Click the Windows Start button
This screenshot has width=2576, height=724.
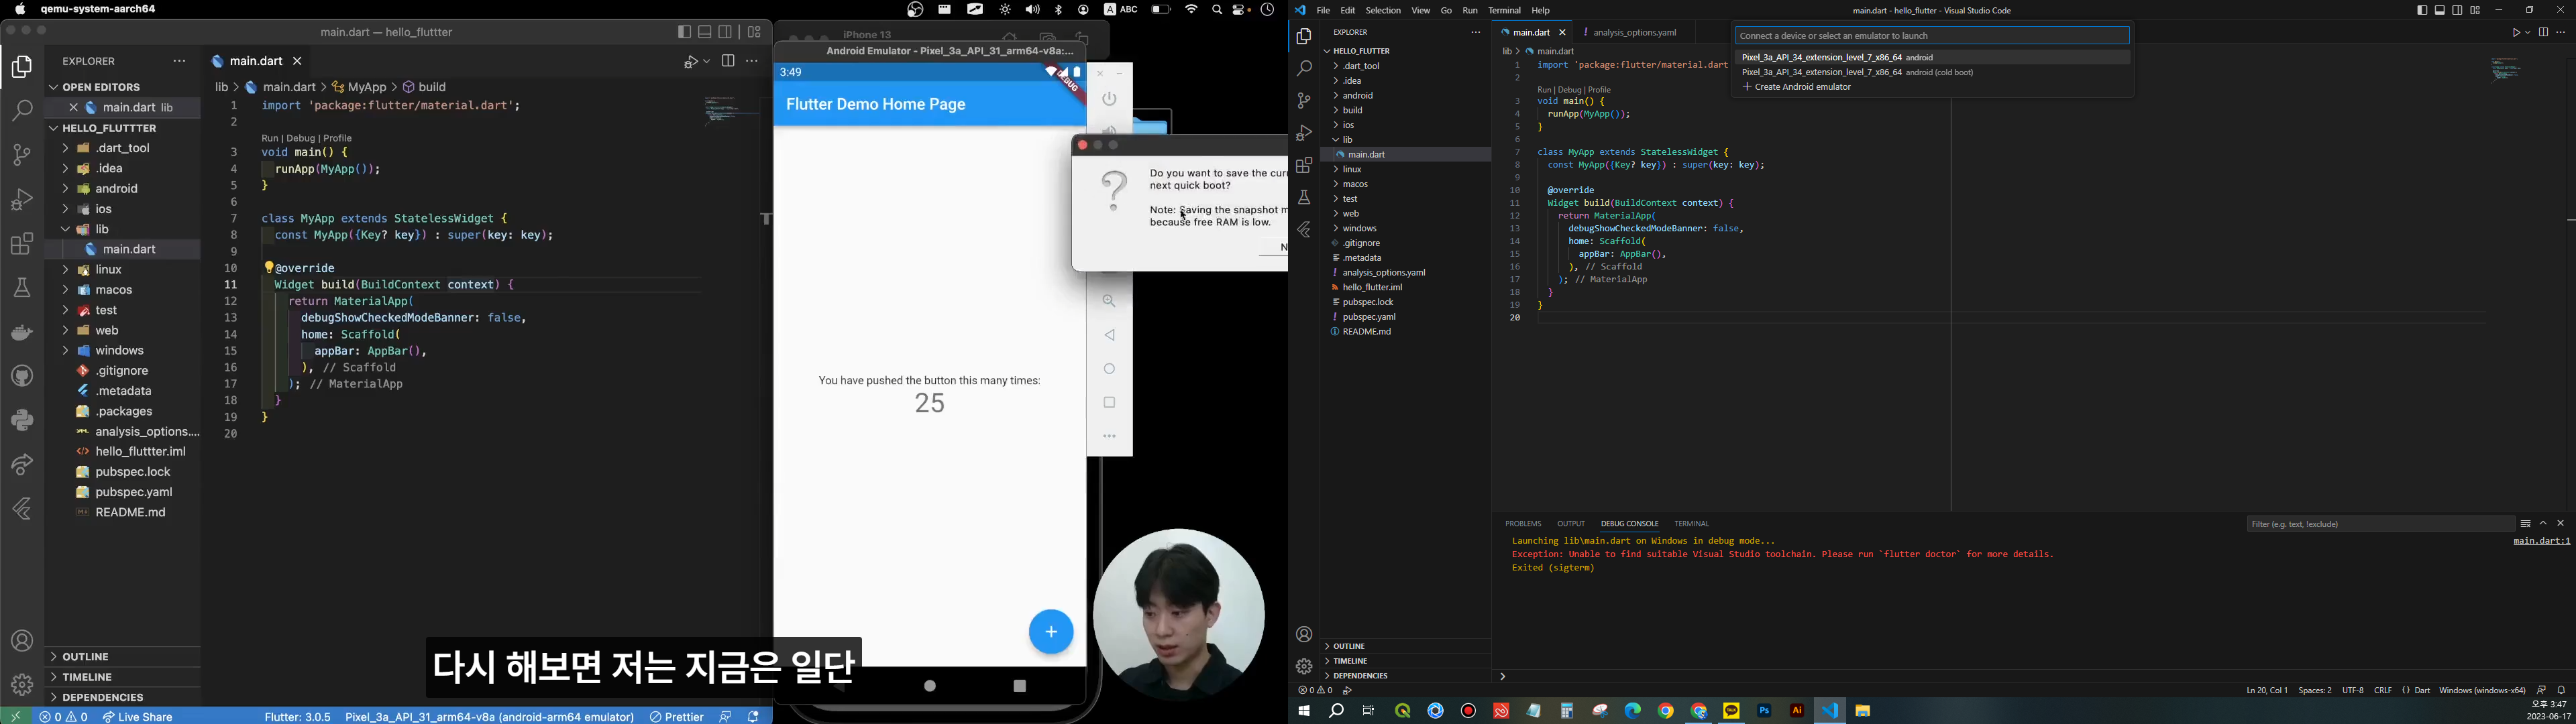coord(1304,712)
